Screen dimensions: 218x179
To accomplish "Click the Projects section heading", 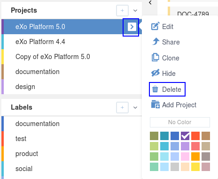I will [x=24, y=10].
